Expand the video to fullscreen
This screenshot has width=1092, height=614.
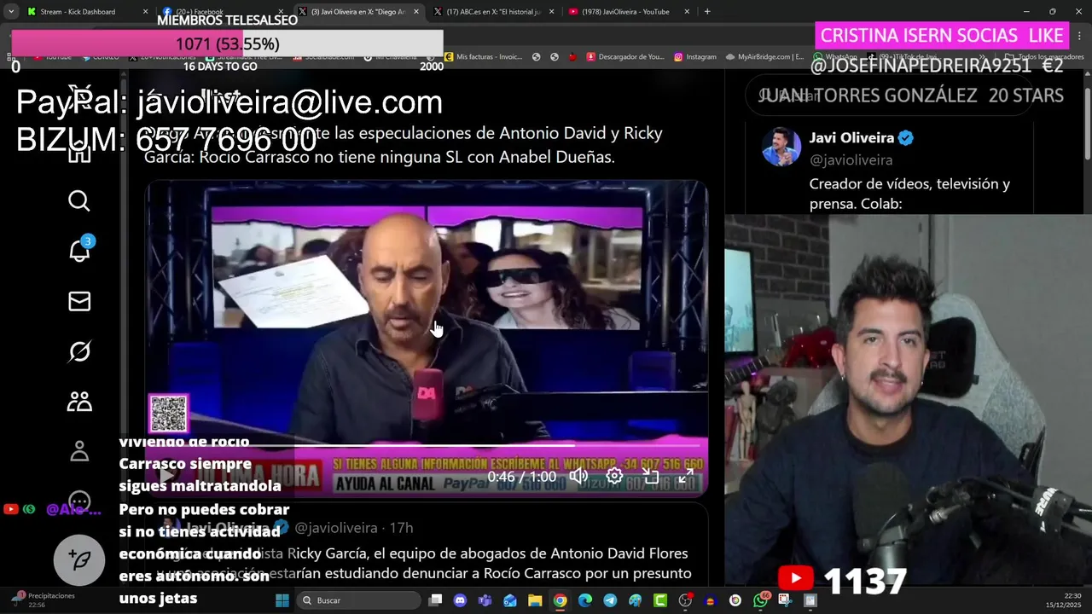tap(686, 476)
